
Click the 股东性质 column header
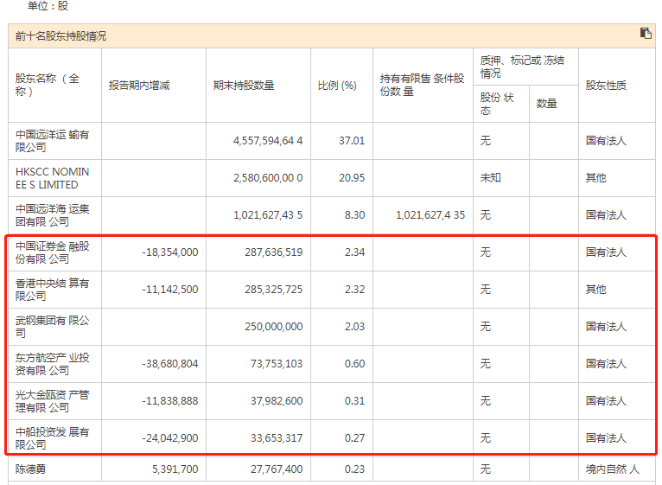coord(606,86)
